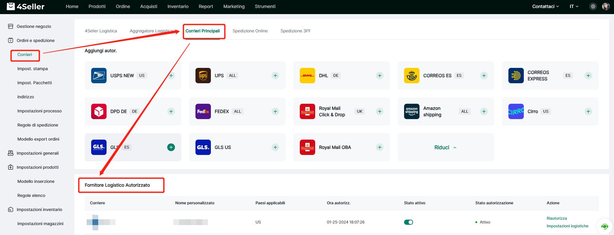Add the CORREOS ES plus icon
This screenshot has width=614, height=235.
pyautogui.click(x=484, y=76)
